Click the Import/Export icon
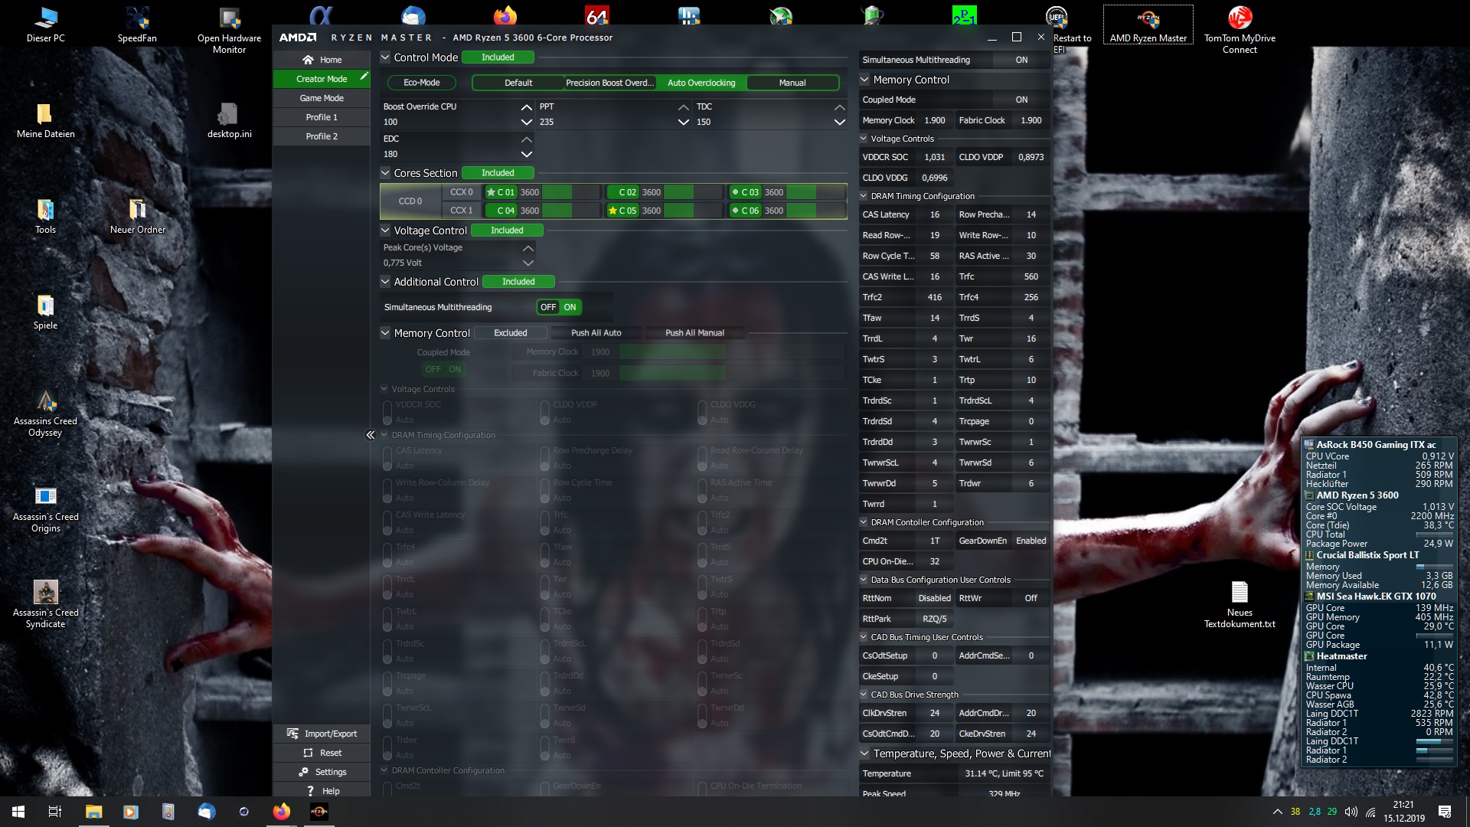Viewport: 1470px width, 827px height. (292, 734)
